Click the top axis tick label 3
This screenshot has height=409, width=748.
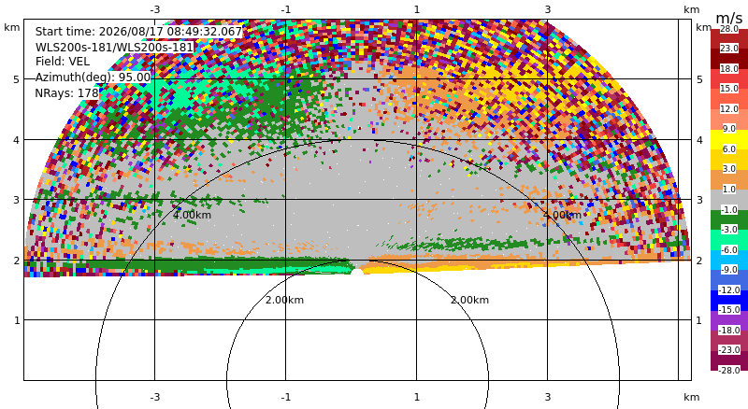pos(548,9)
